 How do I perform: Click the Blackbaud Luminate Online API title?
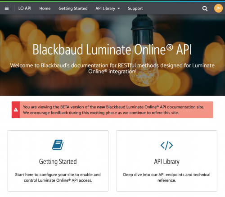click(x=112, y=50)
